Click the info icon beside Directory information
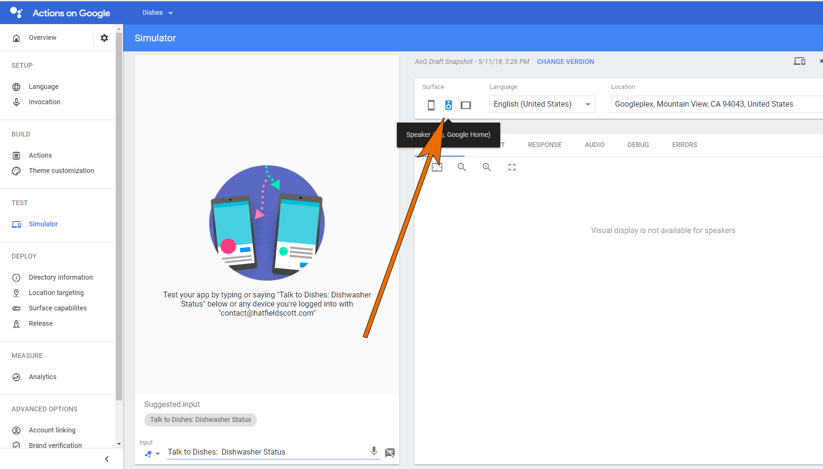The image size is (823, 469). pos(16,277)
